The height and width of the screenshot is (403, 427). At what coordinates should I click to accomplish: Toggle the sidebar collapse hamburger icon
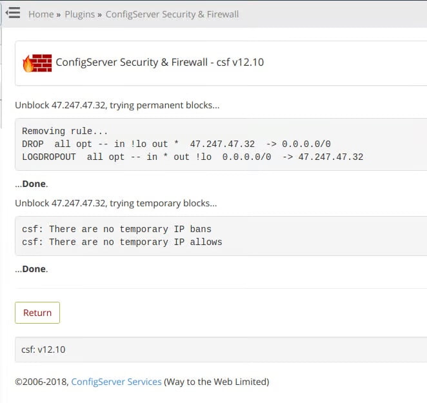[13, 13]
